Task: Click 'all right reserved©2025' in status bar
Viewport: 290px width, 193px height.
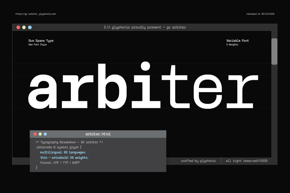Action: coord(246,161)
